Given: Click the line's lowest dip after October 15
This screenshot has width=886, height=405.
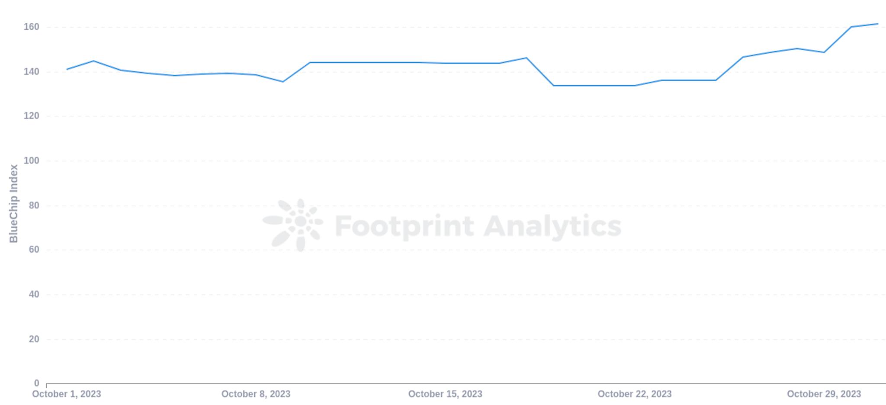Looking at the screenshot, I should pos(554,86).
